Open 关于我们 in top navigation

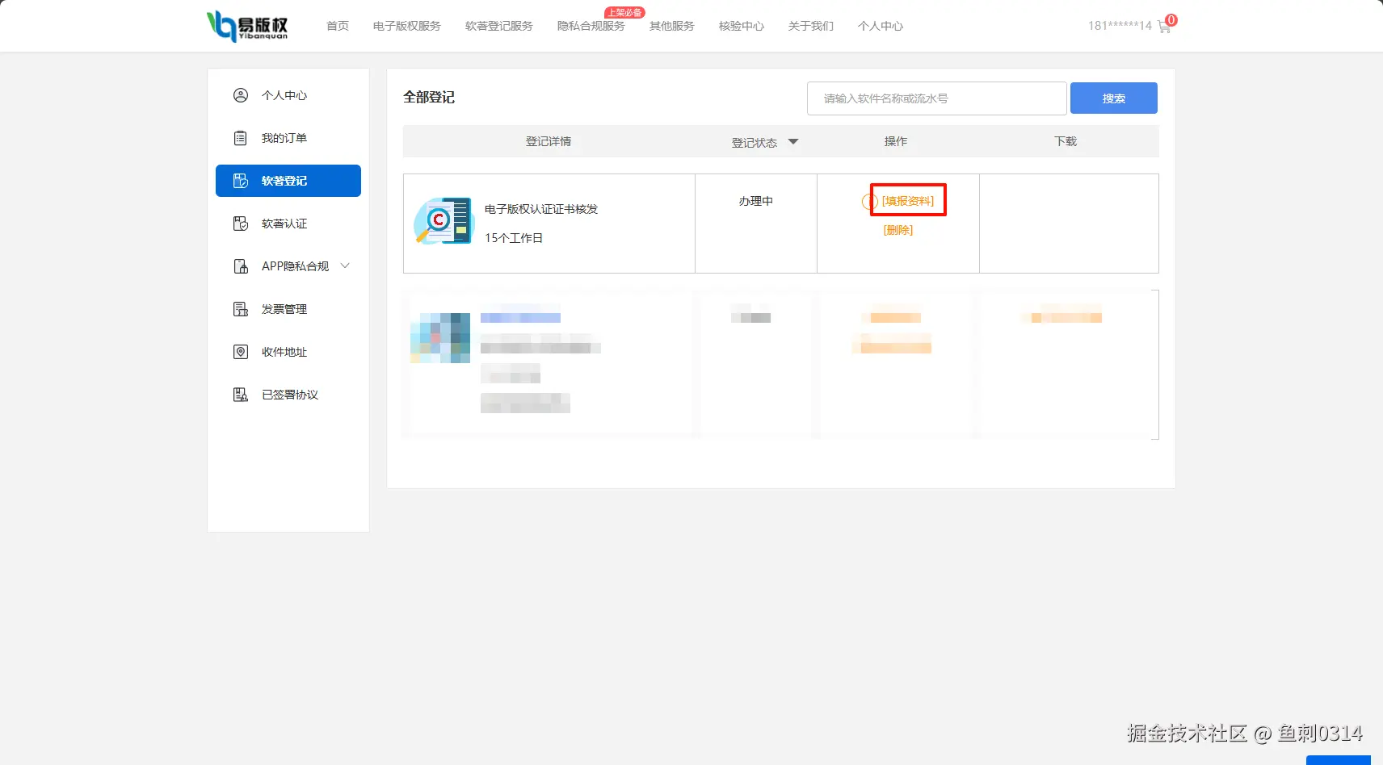(811, 26)
